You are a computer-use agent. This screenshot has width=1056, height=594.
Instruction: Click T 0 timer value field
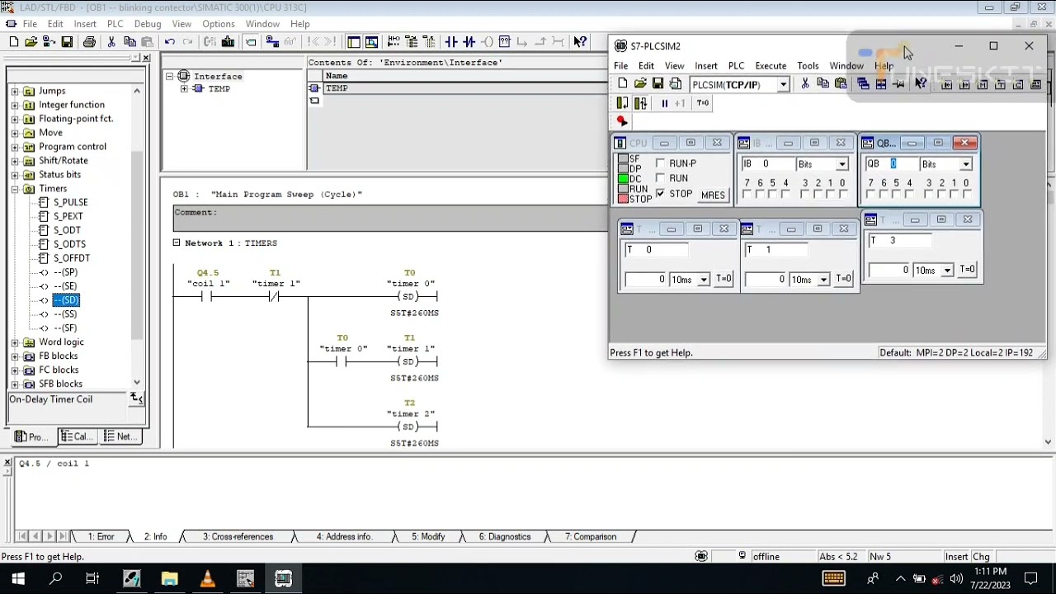646,280
